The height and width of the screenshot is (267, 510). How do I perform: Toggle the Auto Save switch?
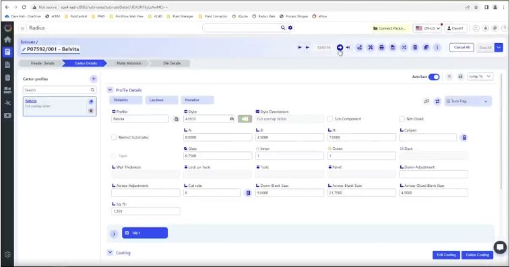coord(434,77)
